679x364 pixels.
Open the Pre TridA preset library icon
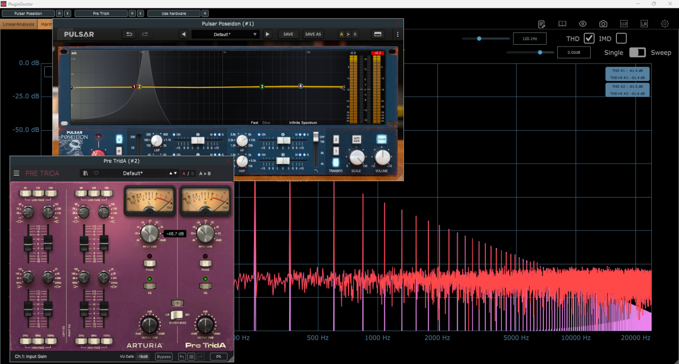pyautogui.click(x=85, y=173)
